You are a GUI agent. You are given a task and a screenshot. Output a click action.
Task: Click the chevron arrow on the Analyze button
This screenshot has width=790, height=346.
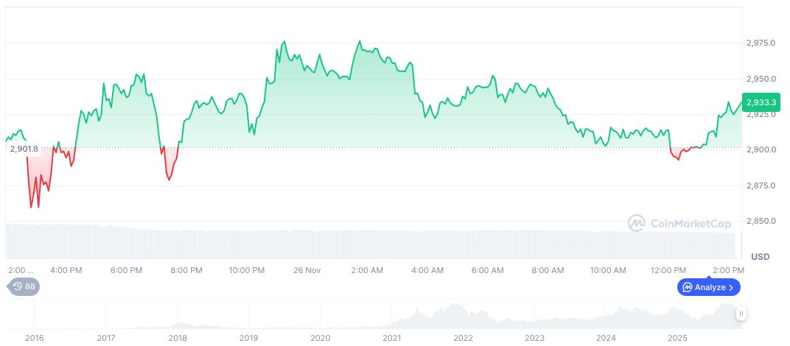coord(732,287)
